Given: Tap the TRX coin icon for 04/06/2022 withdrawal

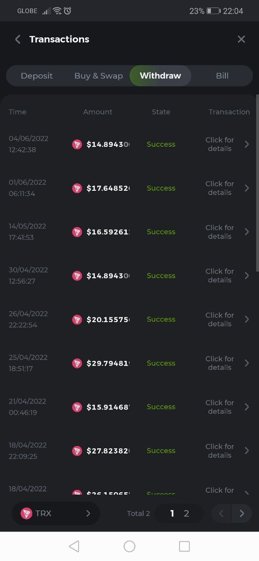Looking at the screenshot, I should coord(77,144).
